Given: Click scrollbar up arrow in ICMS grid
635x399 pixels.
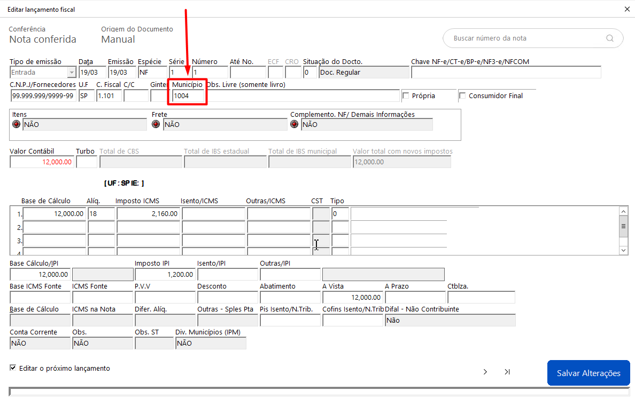Looking at the screenshot, I should [x=623, y=211].
